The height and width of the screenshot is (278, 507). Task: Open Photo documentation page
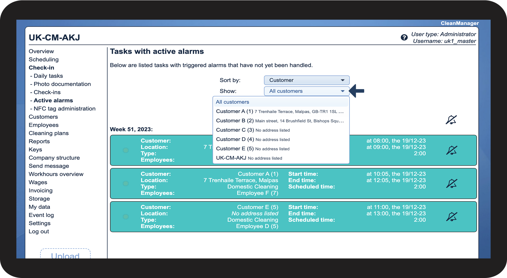62,84
